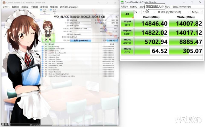Click the Composite Temperature status dot
The image size is (205, 127).
click(42, 49)
